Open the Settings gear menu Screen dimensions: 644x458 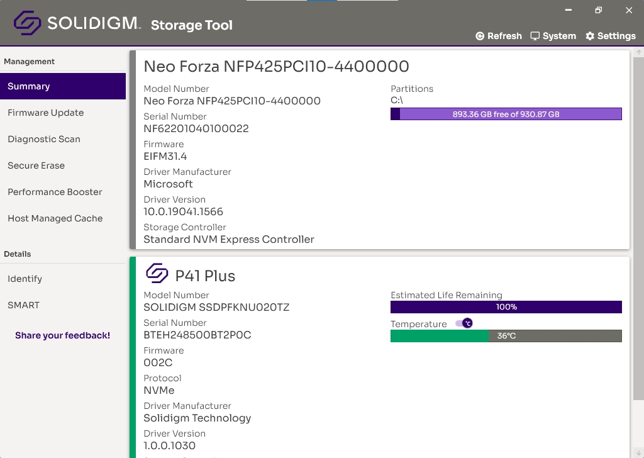611,36
